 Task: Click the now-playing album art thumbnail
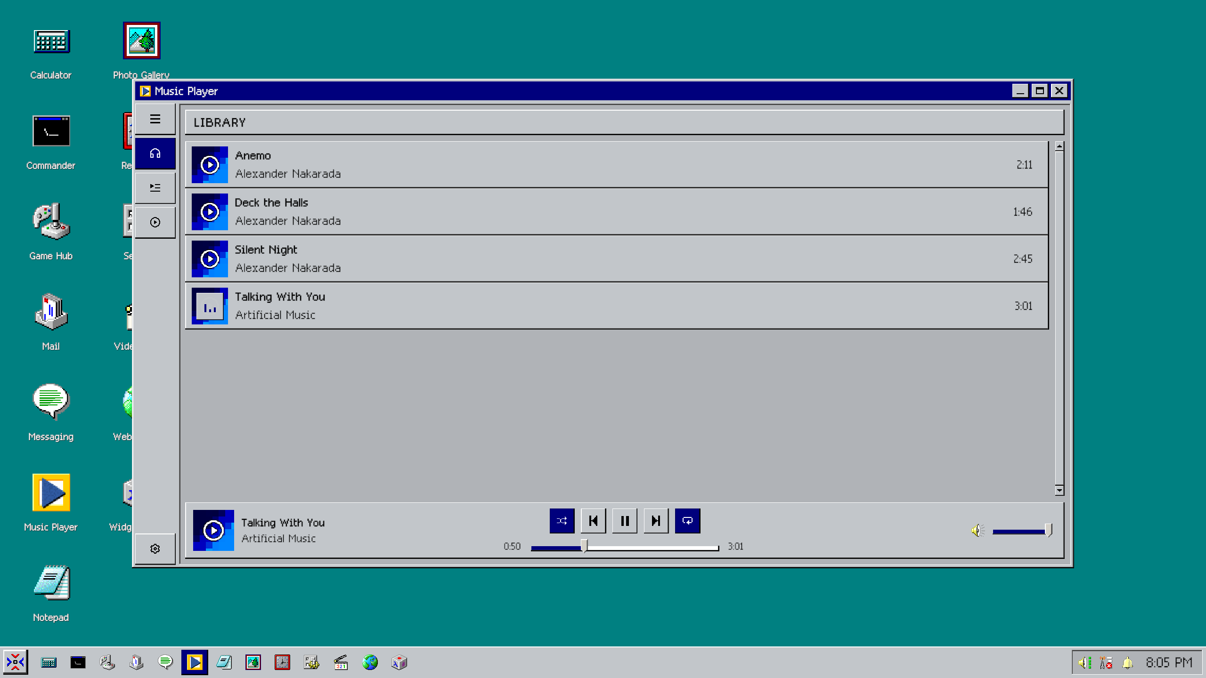pyautogui.click(x=213, y=530)
